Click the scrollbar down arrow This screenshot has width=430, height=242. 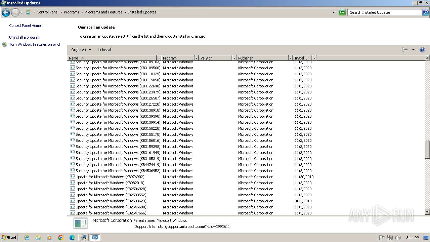click(427, 212)
